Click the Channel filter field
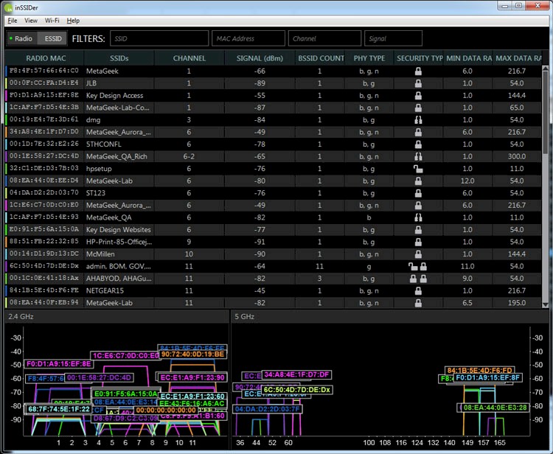 point(324,38)
